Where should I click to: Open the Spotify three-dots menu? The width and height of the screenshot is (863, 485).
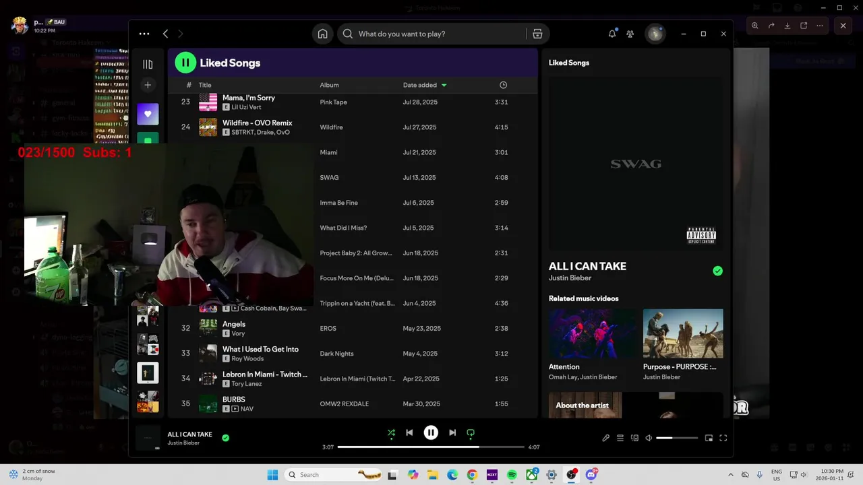tap(144, 34)
